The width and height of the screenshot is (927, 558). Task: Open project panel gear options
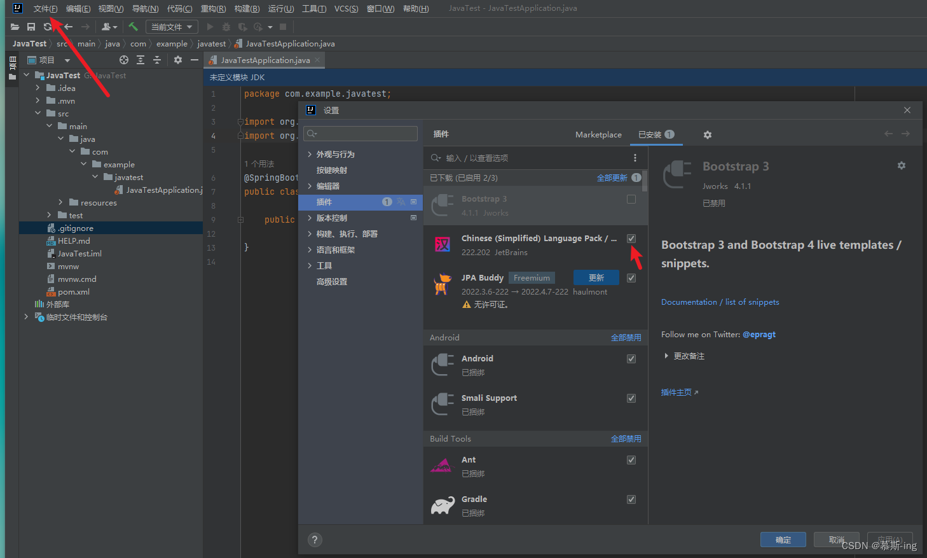pyautogui.click(x=178, y=60)
